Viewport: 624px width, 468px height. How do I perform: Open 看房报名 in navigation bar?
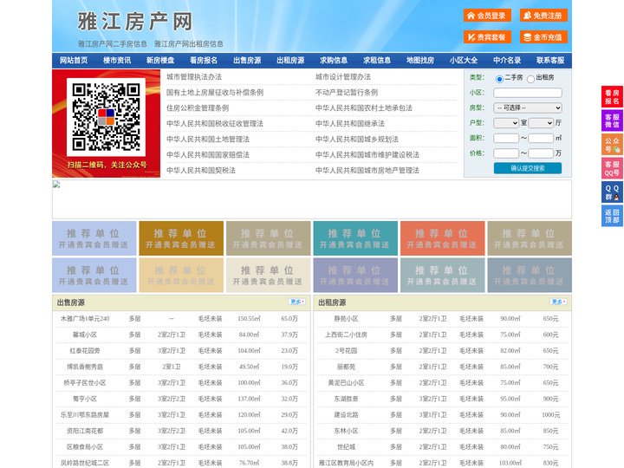coord(204,61)
